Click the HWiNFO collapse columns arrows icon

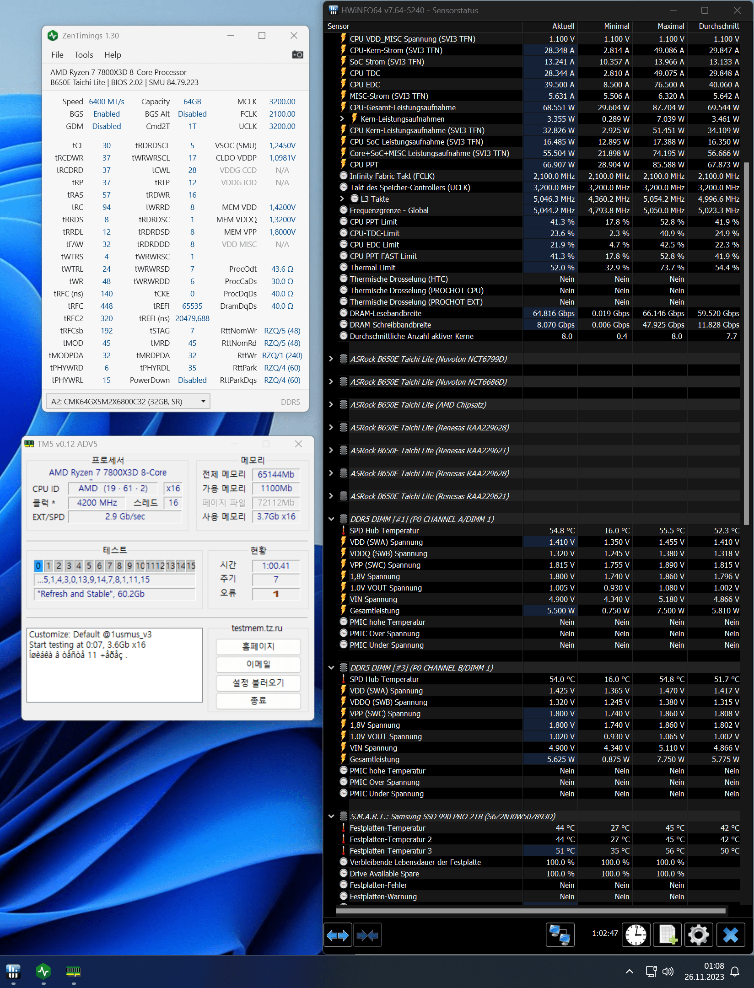368,935
